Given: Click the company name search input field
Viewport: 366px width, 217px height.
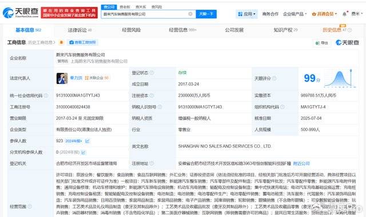Looking at the screenshot, I should tap(145, 14).
